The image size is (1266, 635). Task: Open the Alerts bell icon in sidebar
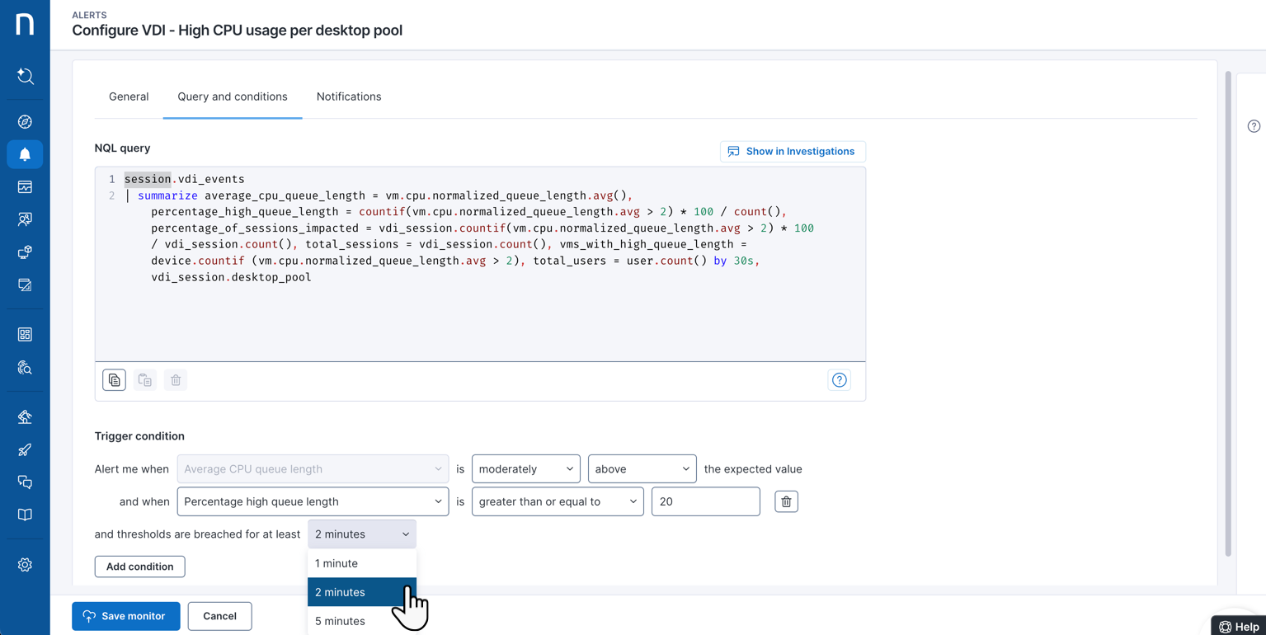pos(25,154)
